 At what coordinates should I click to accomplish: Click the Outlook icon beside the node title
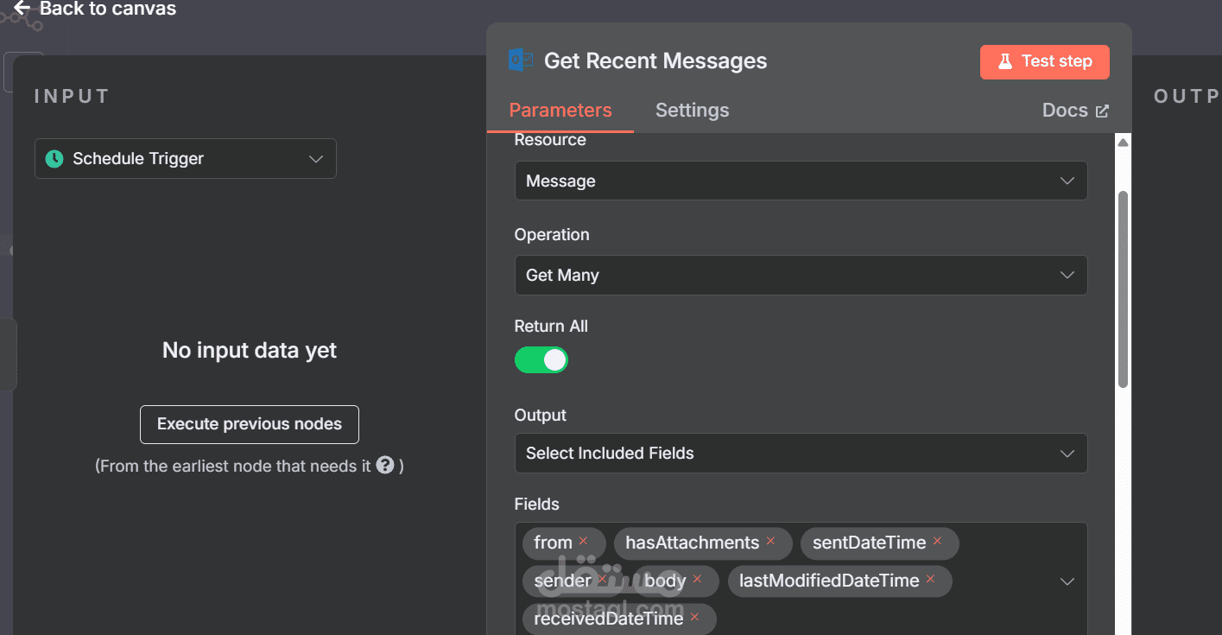click(x=521, y=60)
